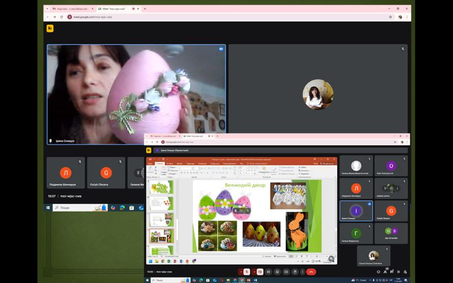453x283 pixels.
Task: Select Golyb Oksana tile in front Meet window
Action: pos(391,211)
